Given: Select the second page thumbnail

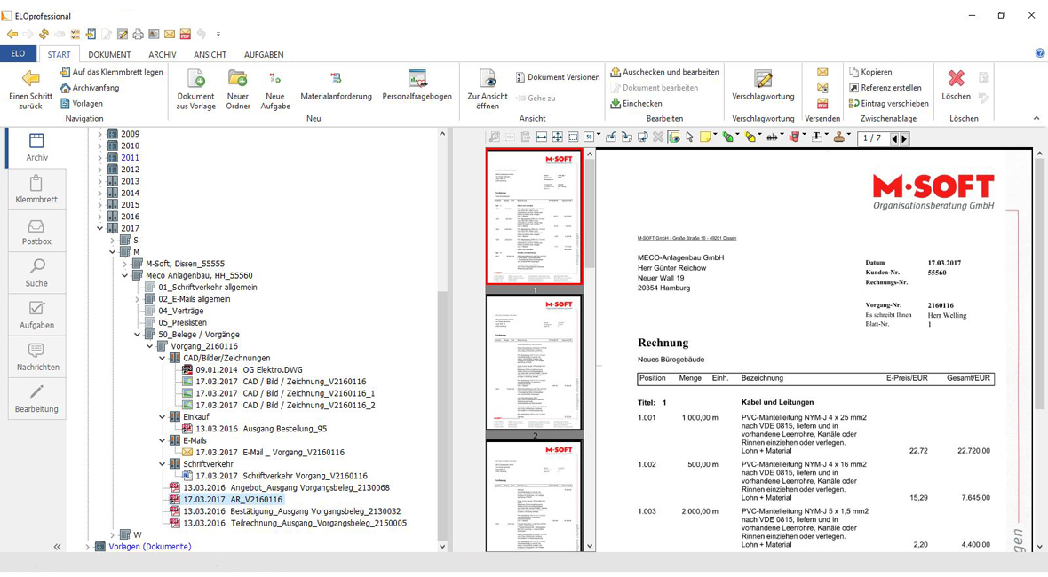Looking at the screenshot, I should tap(534, 363).
